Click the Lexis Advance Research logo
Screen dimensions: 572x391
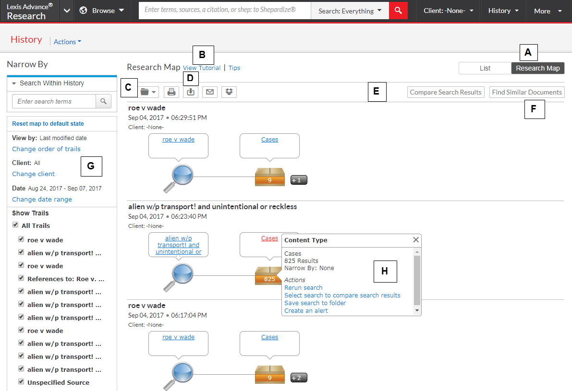pyautogui.click(x=30, y=11)
